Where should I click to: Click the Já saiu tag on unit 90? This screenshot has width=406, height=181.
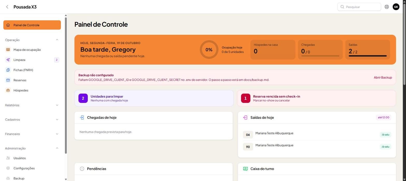pyautogui.click(x=385, y=147)
